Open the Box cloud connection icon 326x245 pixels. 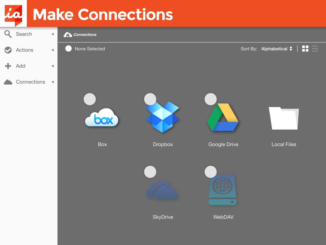point(102,119)
